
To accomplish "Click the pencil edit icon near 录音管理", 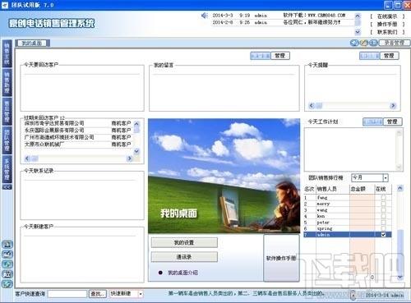I will pos(363,43).
